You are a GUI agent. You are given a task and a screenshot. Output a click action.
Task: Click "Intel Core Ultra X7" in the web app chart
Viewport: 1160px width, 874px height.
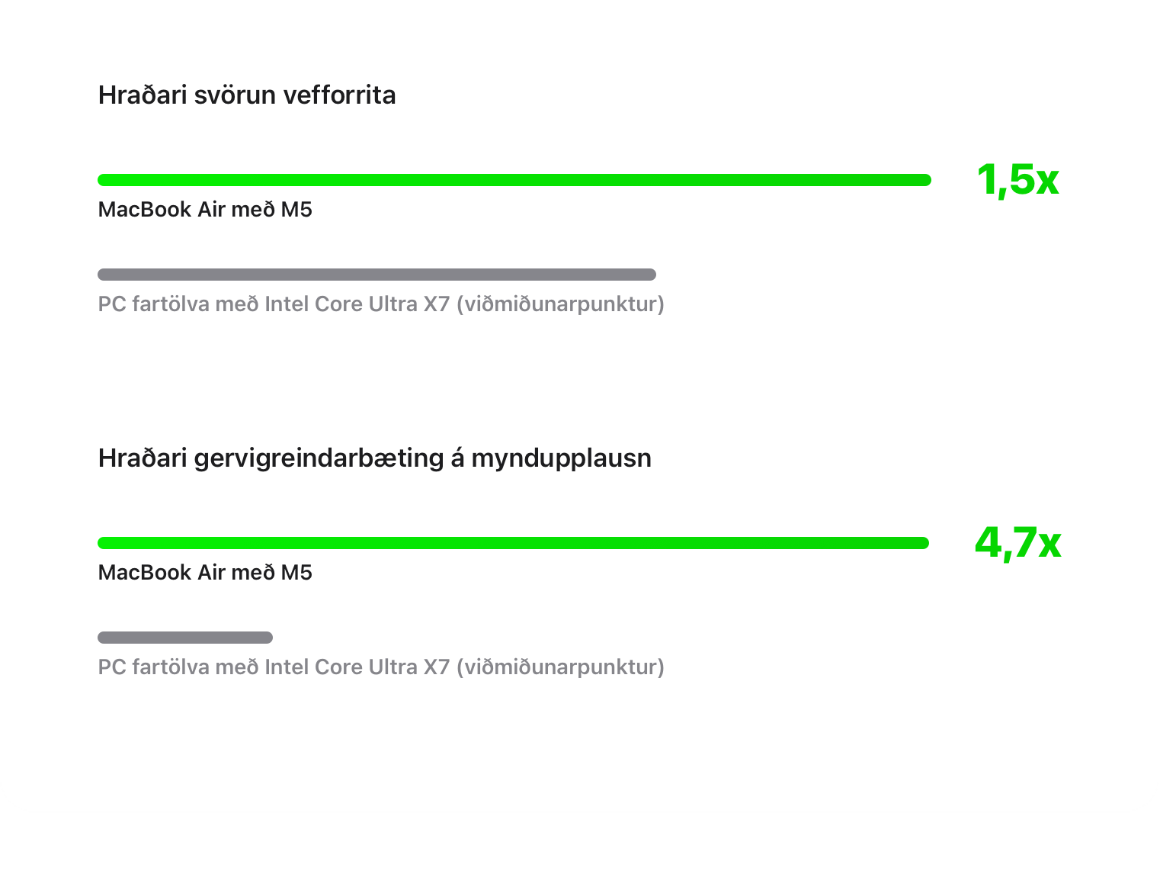(357, 304)
